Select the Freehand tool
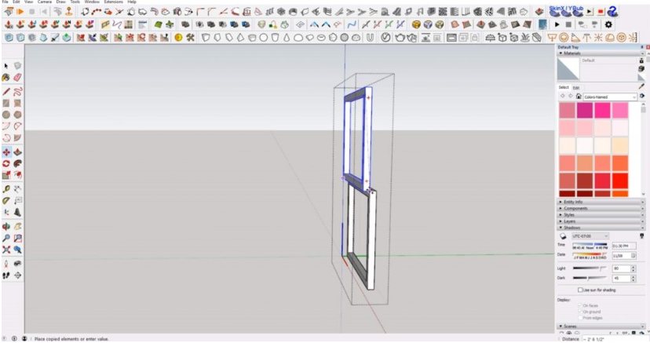The image size is (650, 343). click(17, 92)
